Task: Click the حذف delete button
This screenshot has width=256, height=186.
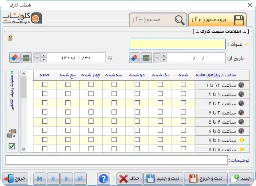Action: point(129,179)
